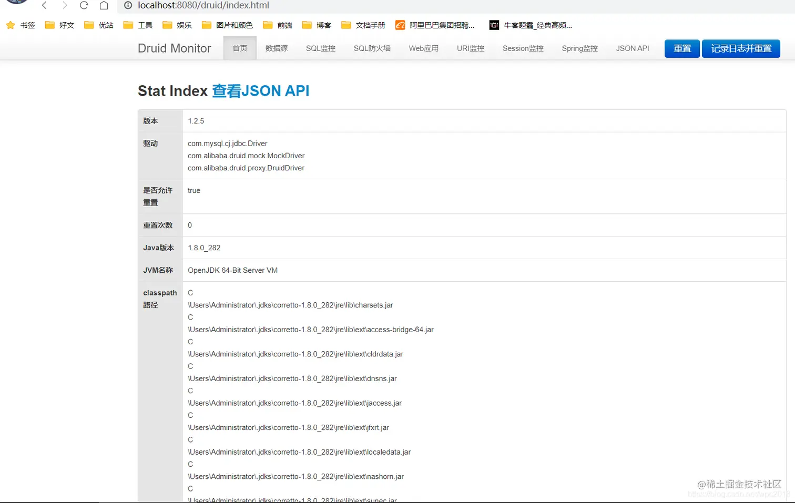This screenshot has height=503, width=795.
Task: Click the 重置次数 row label
Action: point(158,225)
